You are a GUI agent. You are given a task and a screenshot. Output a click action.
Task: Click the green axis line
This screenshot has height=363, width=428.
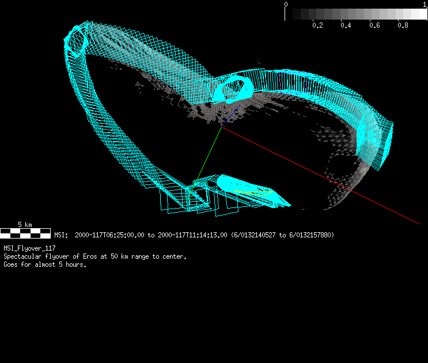click(x=205, y=163)
